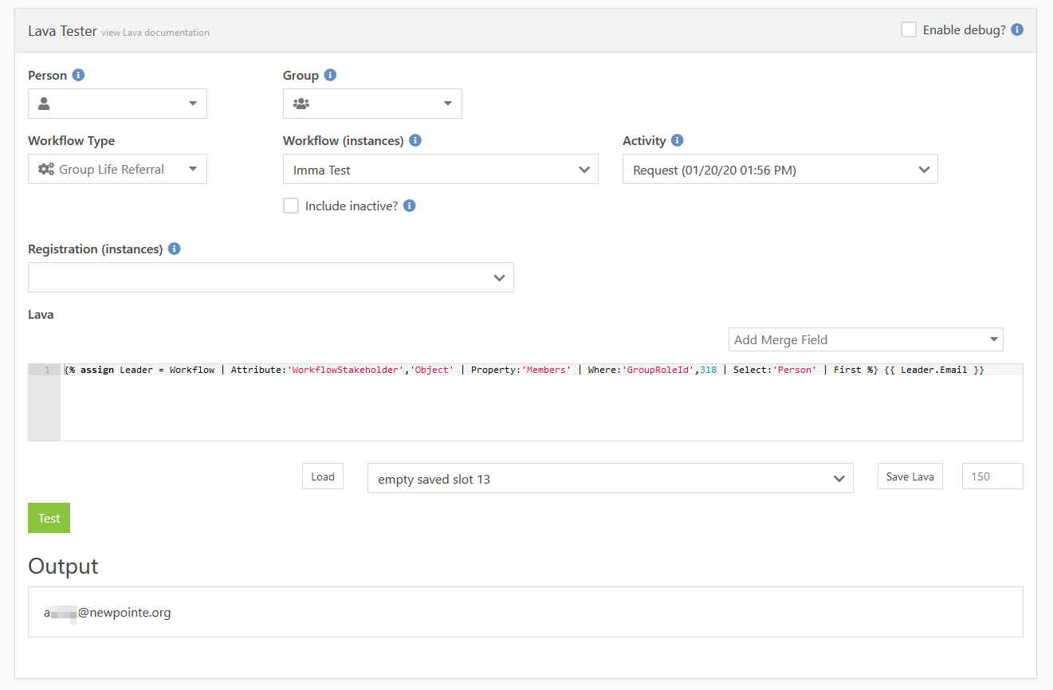Click the info icon beside Group label
The height and width of the screenshot is (690, 1053).
(x=330, y=75)
